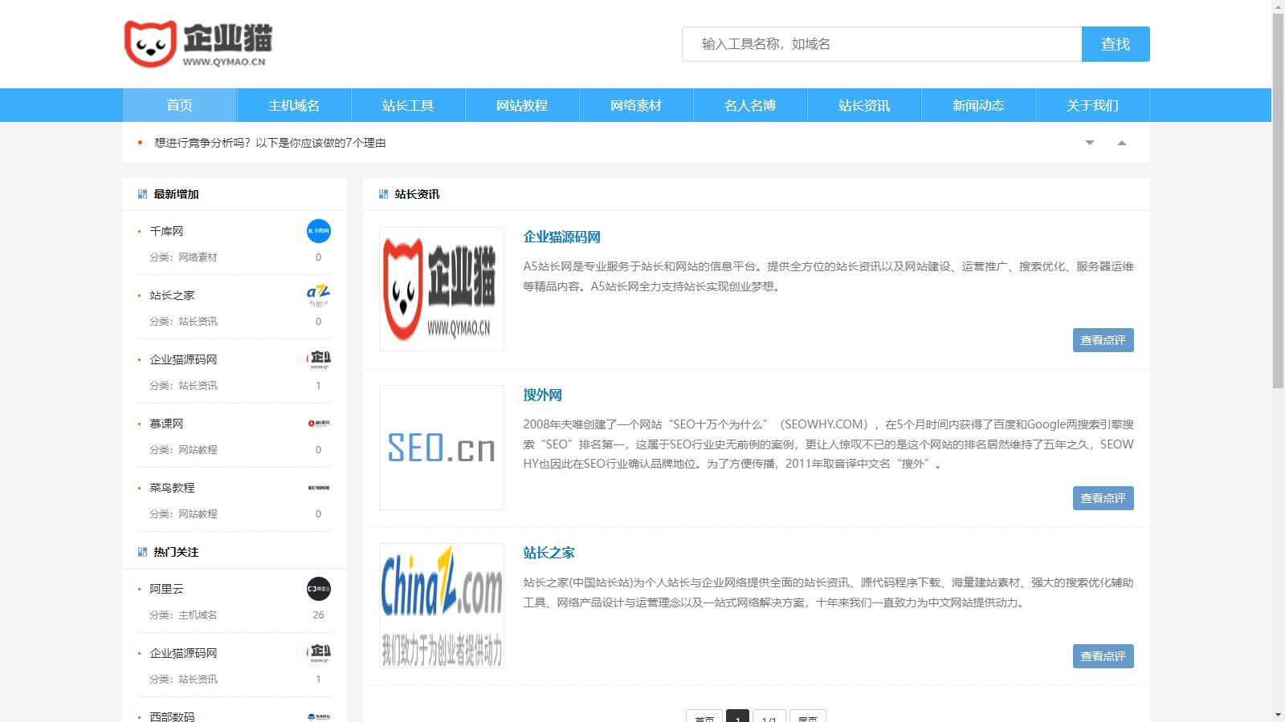Open the 企业猫源码网 title in the main list
The height and width of the screenshot is (722, 1285).
(x=562, y=237)
